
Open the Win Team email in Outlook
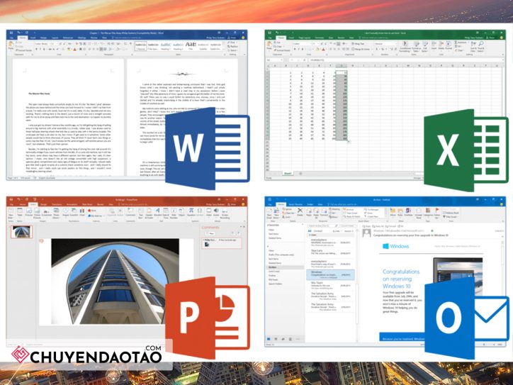330,284
